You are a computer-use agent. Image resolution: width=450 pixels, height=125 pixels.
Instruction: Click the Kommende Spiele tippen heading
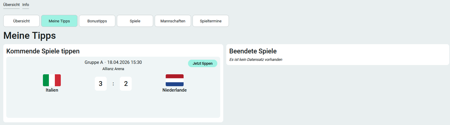tap(43, 51)
